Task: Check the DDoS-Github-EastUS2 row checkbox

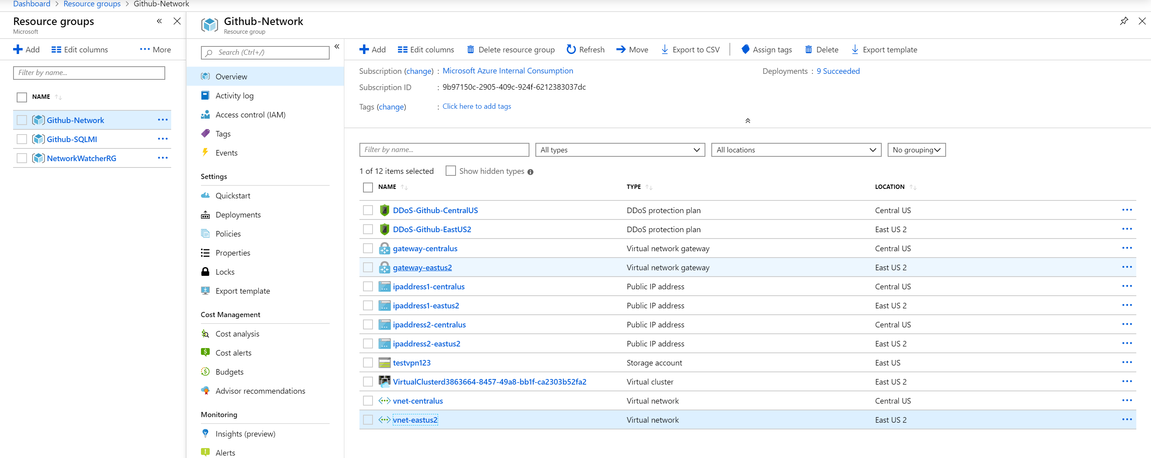Action: click(368, 229)
